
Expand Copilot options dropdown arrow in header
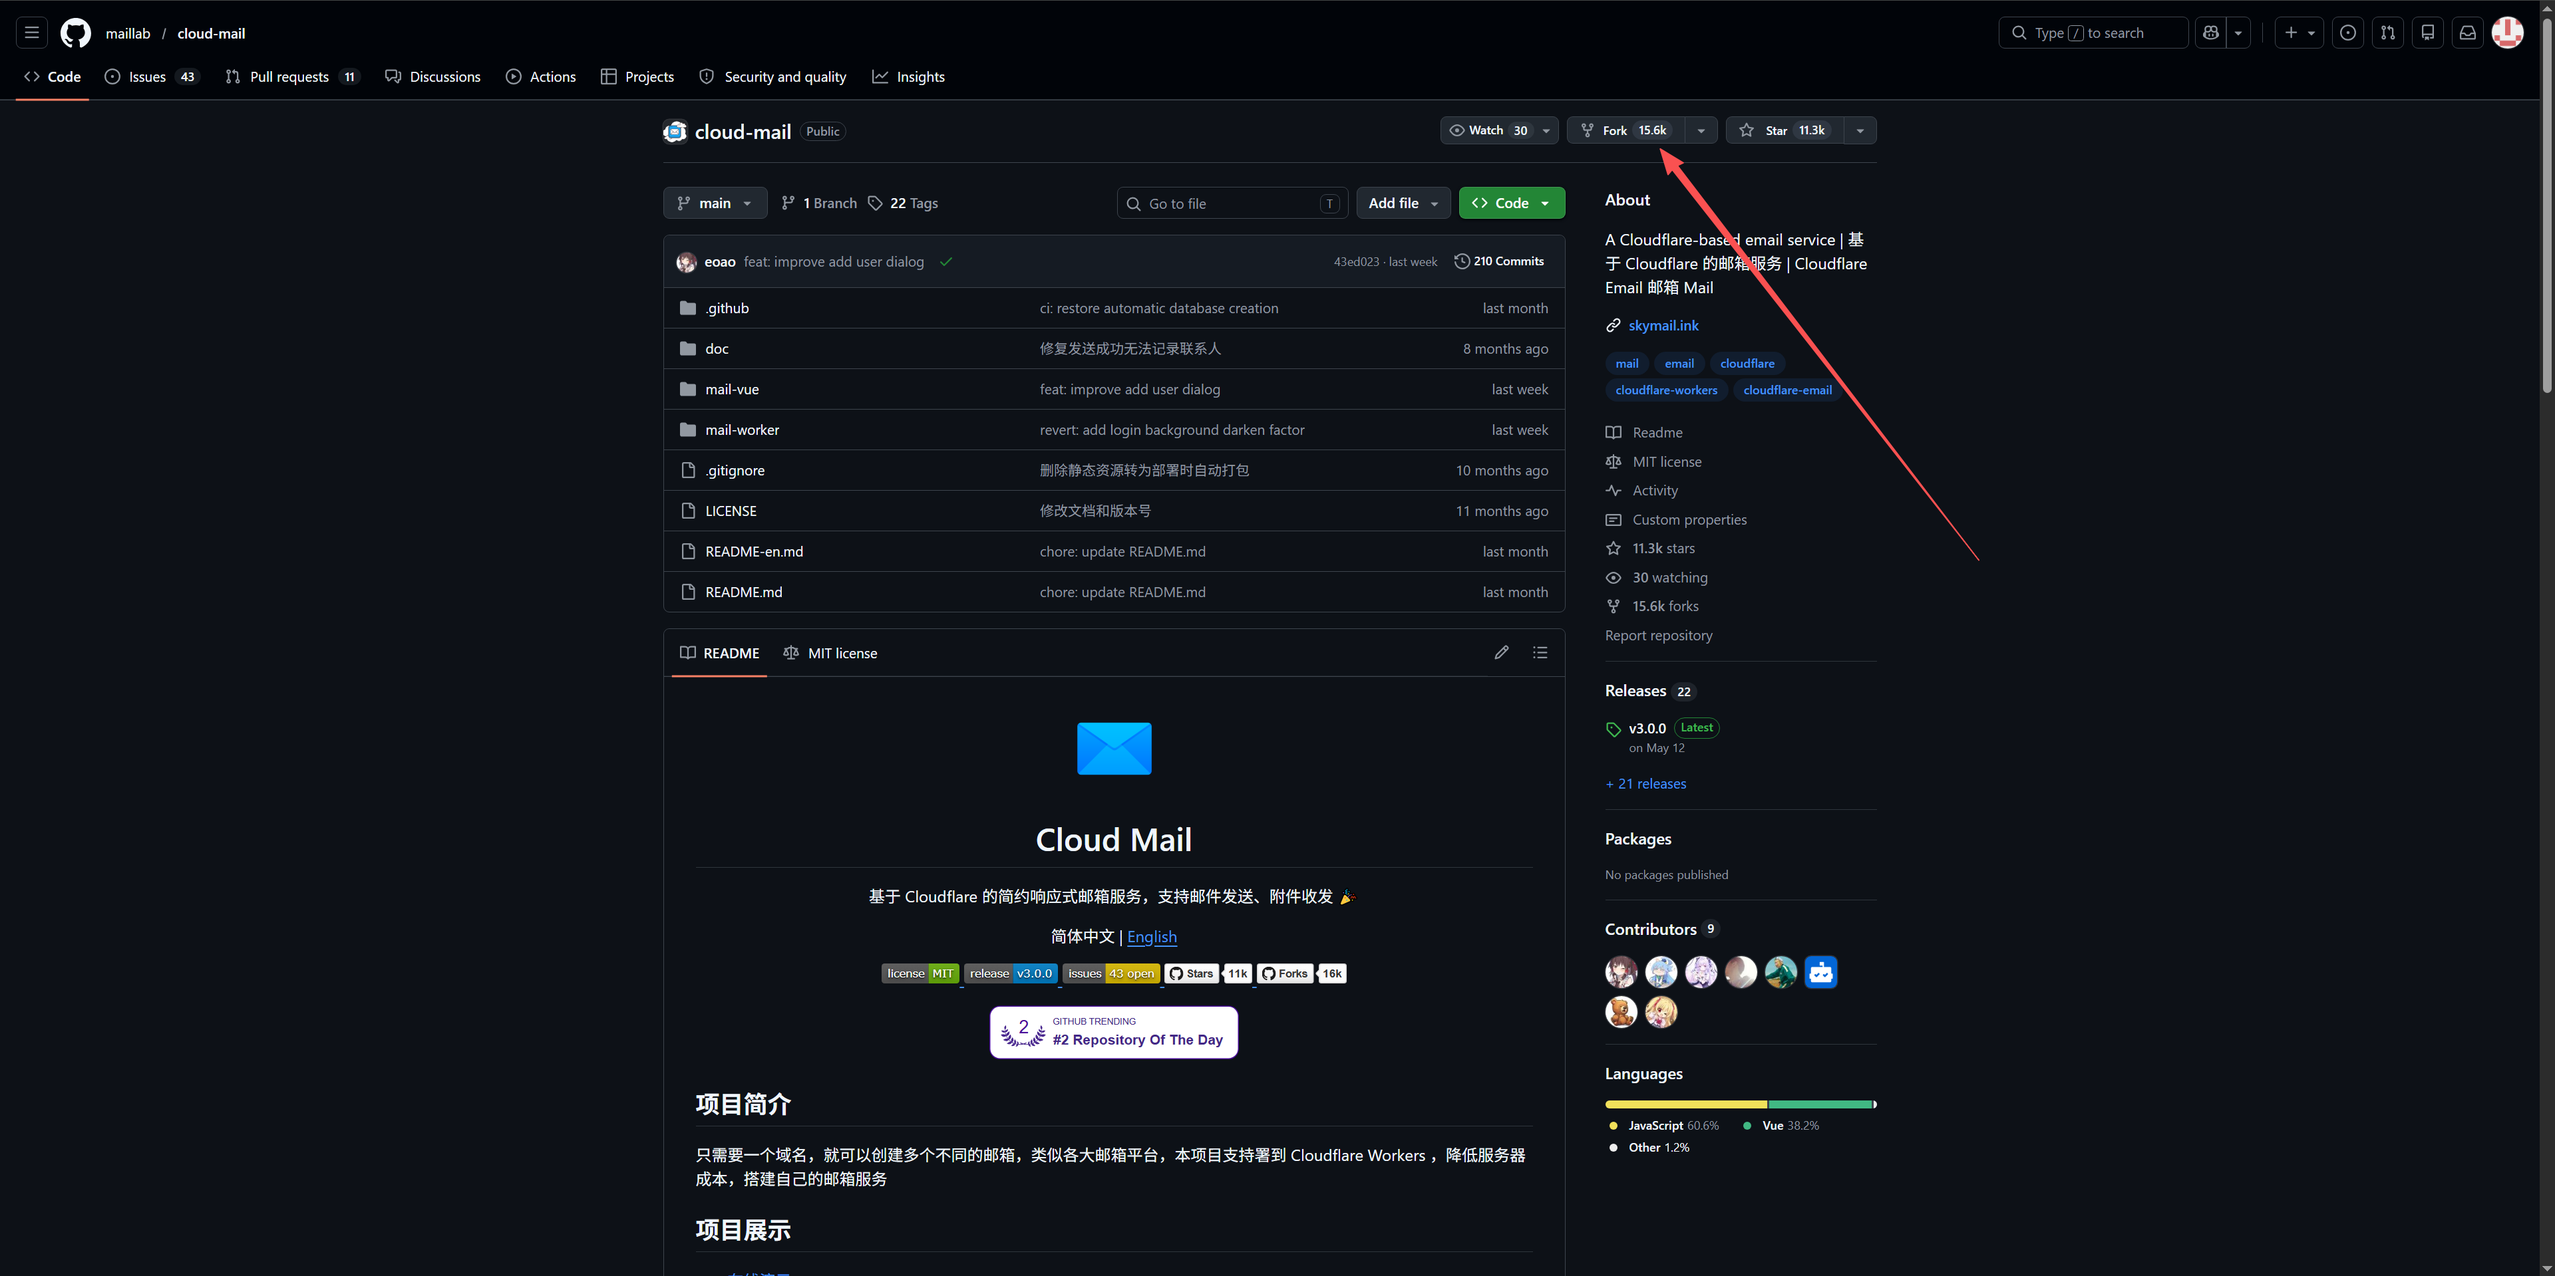click(x=2238, y=33)
